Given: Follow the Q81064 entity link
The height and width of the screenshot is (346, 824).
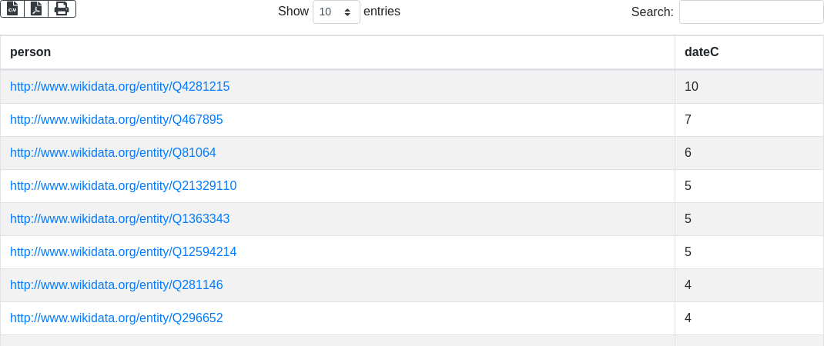Looking at the screenshot, I should tap(113, 153).
